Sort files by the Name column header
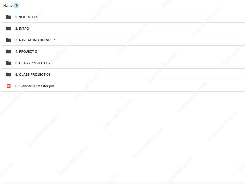Screen dimensions: 245x184 8,5
